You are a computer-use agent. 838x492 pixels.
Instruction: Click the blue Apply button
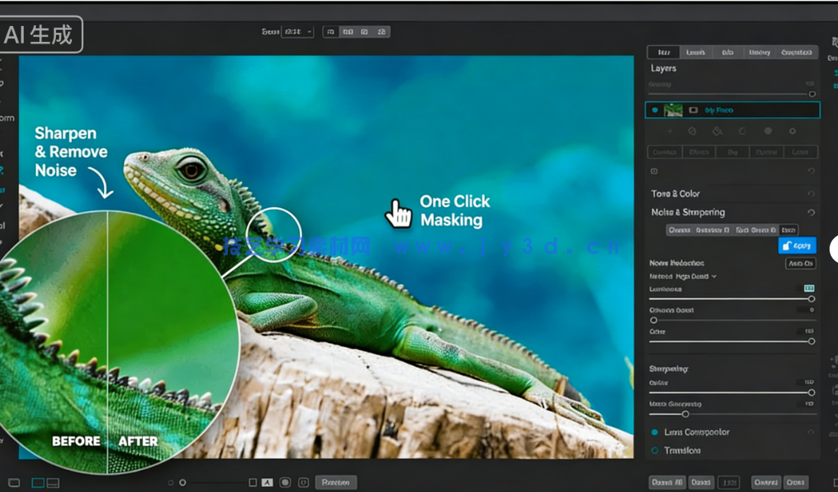coord(797,246)
